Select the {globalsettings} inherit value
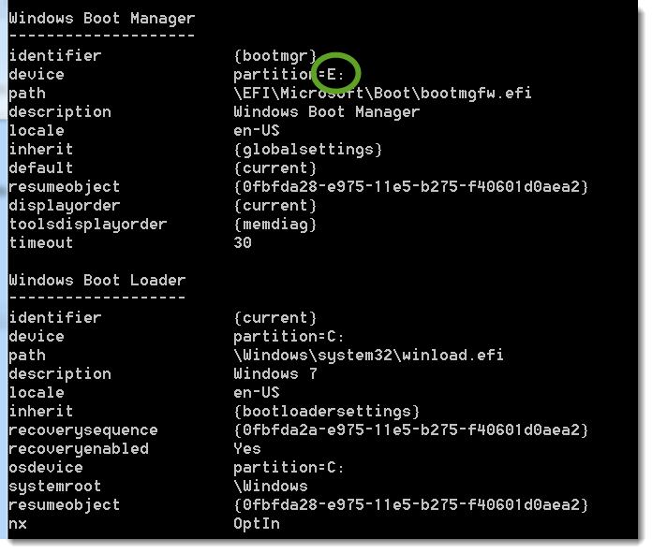Image resolution: width=652 pixels, height=553 pixels. pyautogui.click(x=307, y=150)
